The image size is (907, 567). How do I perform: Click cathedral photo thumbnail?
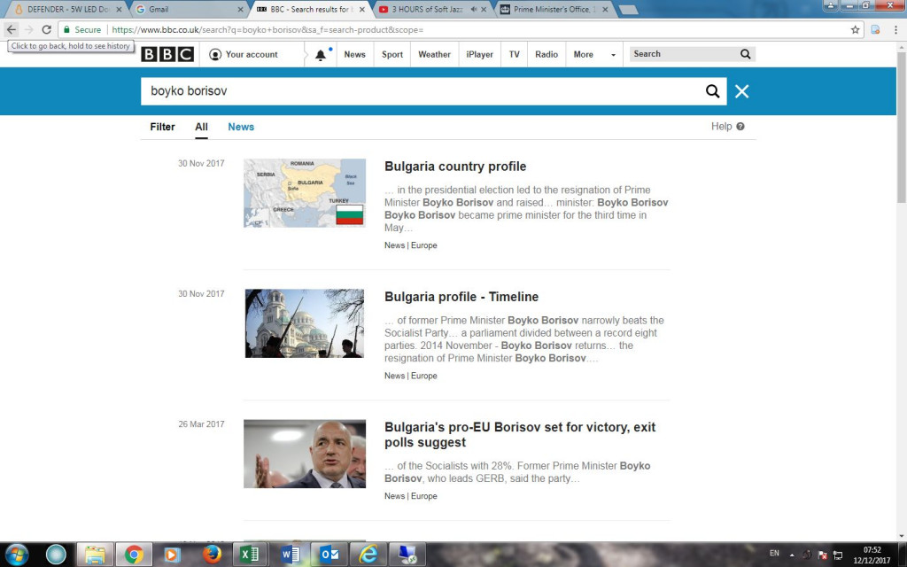tap(305, 323)
